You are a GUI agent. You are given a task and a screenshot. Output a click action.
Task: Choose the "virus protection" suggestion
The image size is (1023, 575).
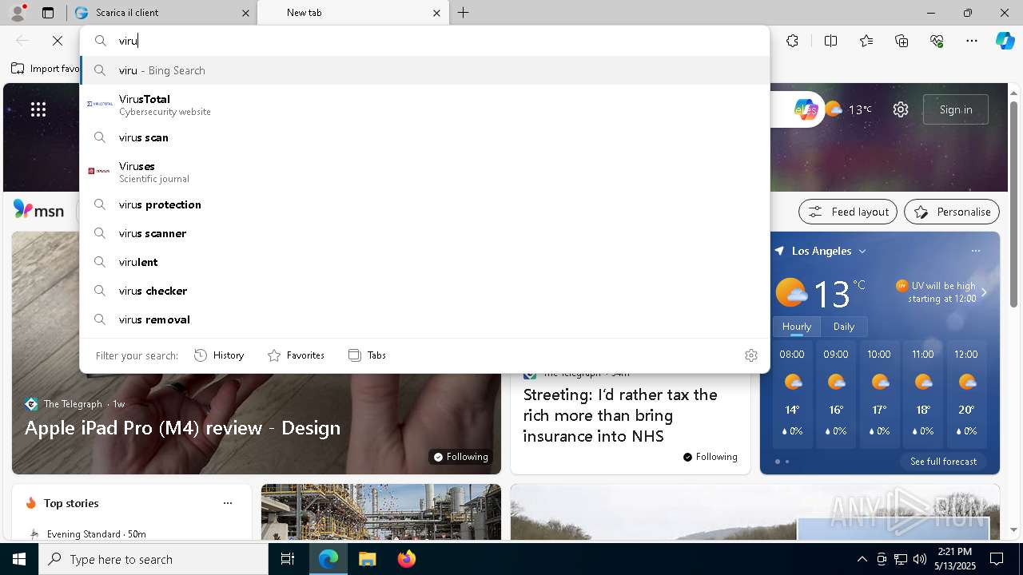pyautogui.click(x=424, y=204)
